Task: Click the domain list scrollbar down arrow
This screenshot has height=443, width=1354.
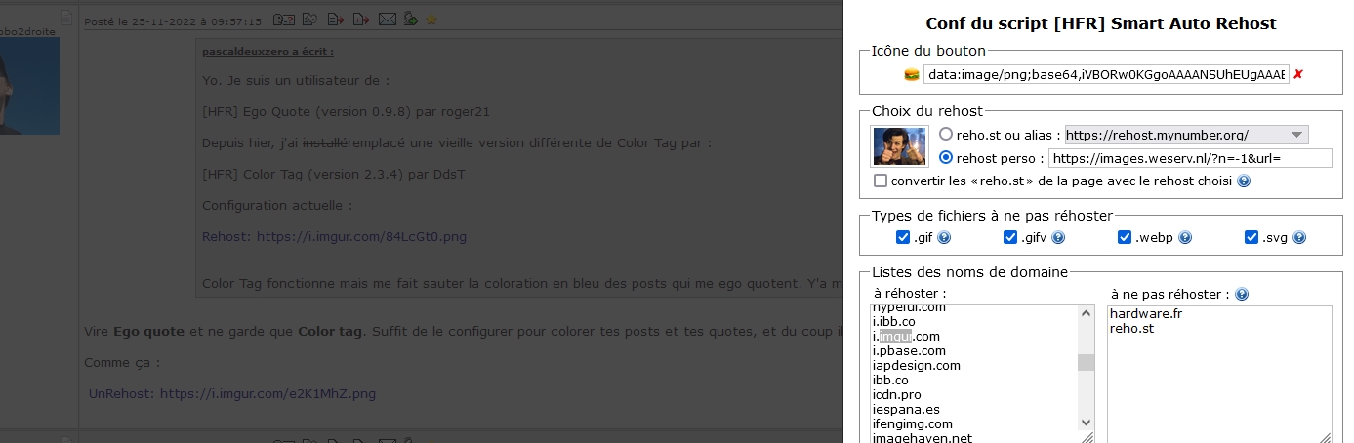Action: pyautogui.click(x=1086, y=423)
